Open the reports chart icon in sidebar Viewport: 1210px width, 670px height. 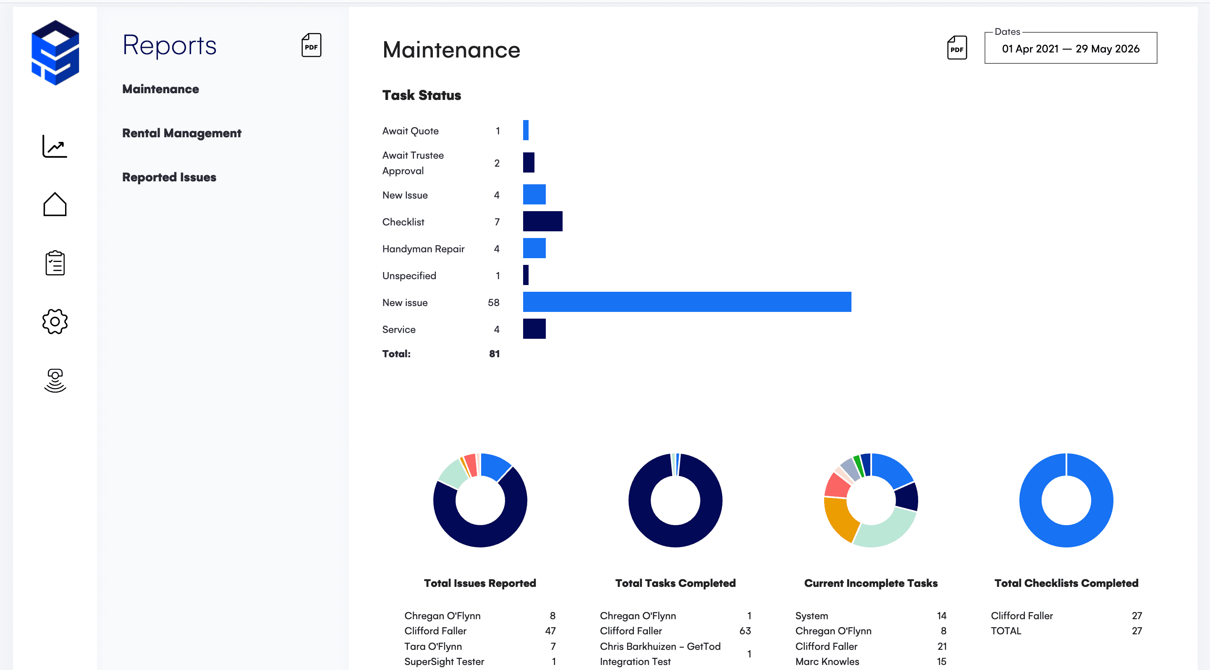pos(55,147)
